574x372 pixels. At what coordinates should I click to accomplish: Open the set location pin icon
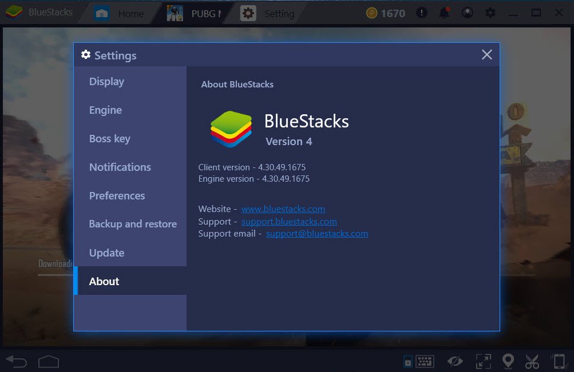pos(508,361)
